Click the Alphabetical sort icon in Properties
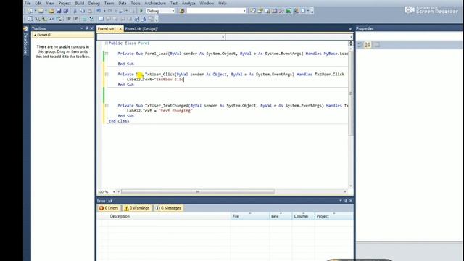The image size is (464, 261). click(x=368, y=45)
